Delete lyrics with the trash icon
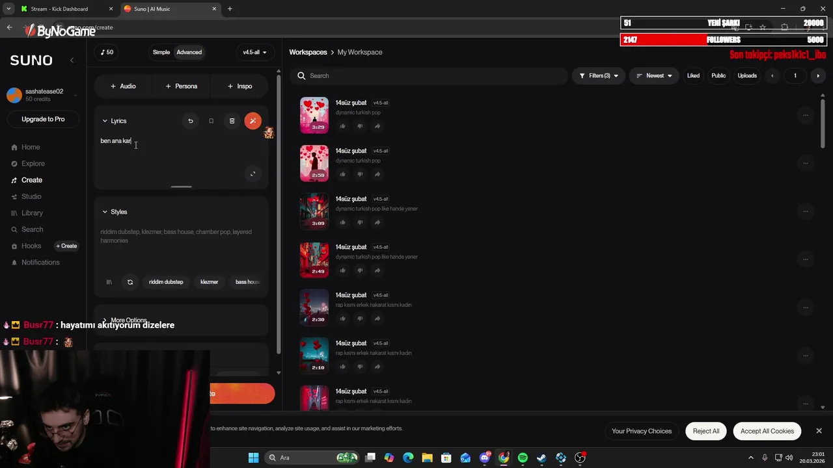The width and height of the screenshot is (833, 468). [x=232, y=121]
